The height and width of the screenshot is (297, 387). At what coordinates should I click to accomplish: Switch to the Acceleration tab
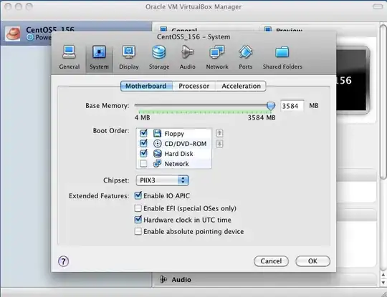pyautogui.click(x=241, y=86)
